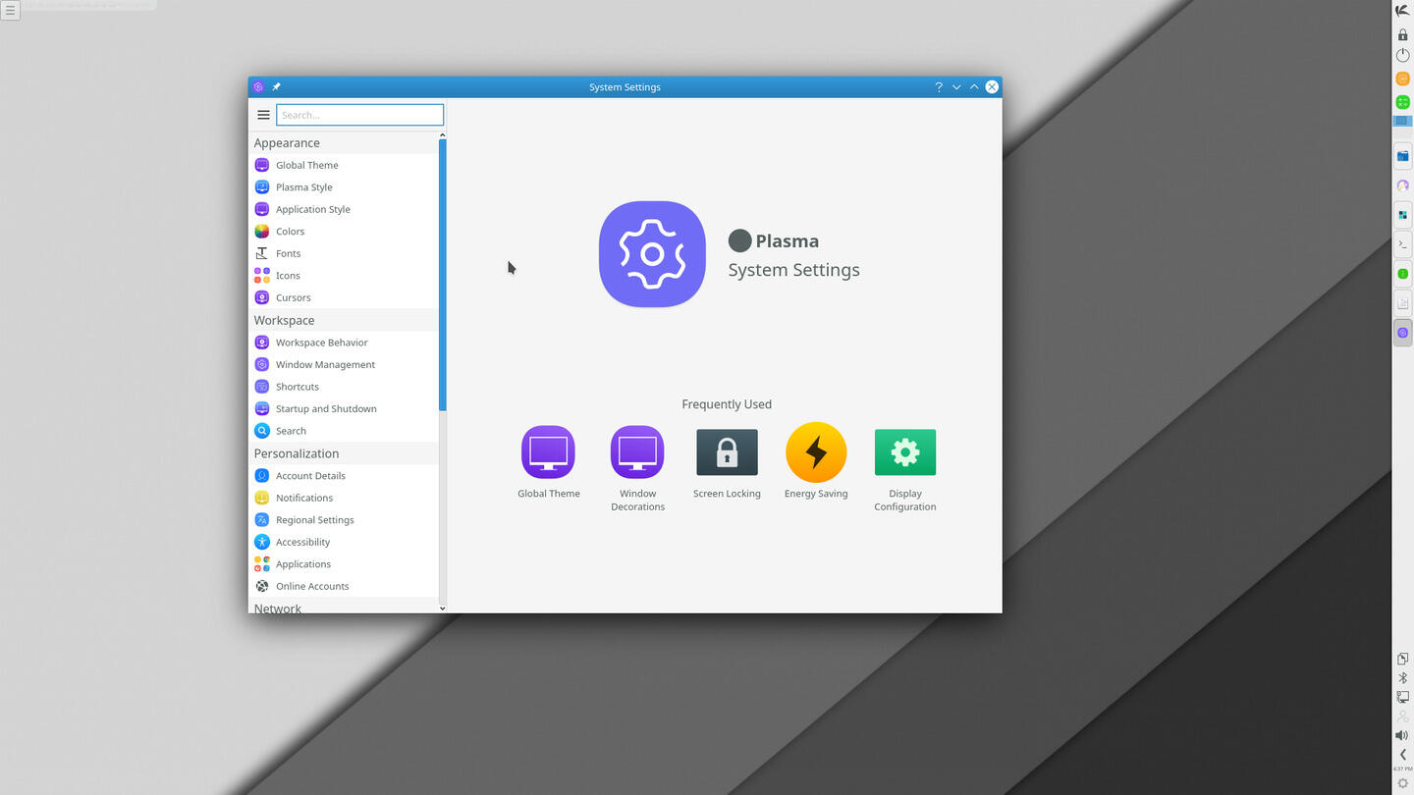The height and width of the screenshot is (795, 1414).
Task: Open the Plasma Style settings
Action: click(x=343, y=186)
